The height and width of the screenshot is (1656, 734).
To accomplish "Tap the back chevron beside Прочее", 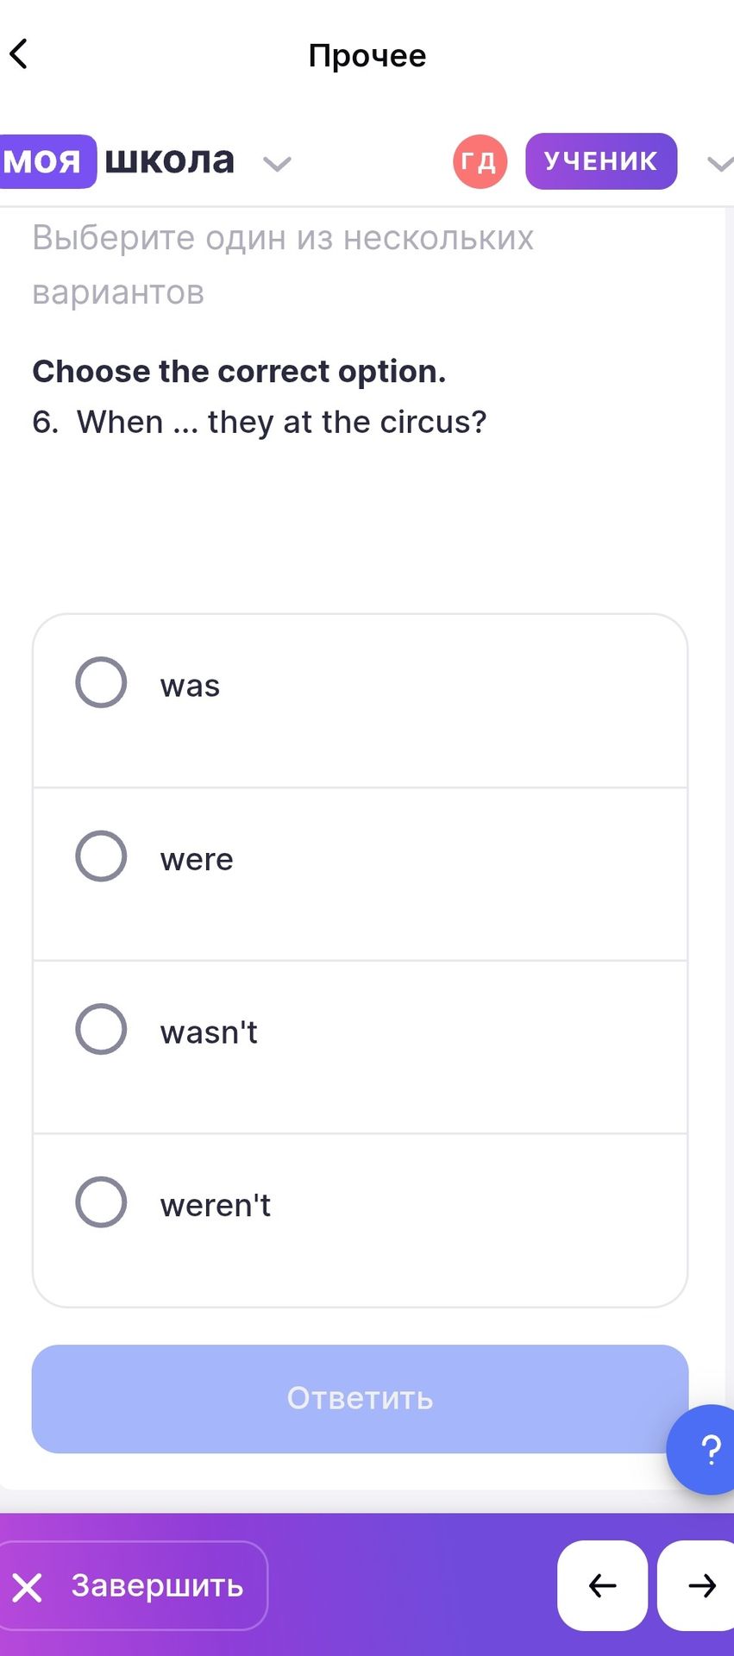I will (19, 53).
